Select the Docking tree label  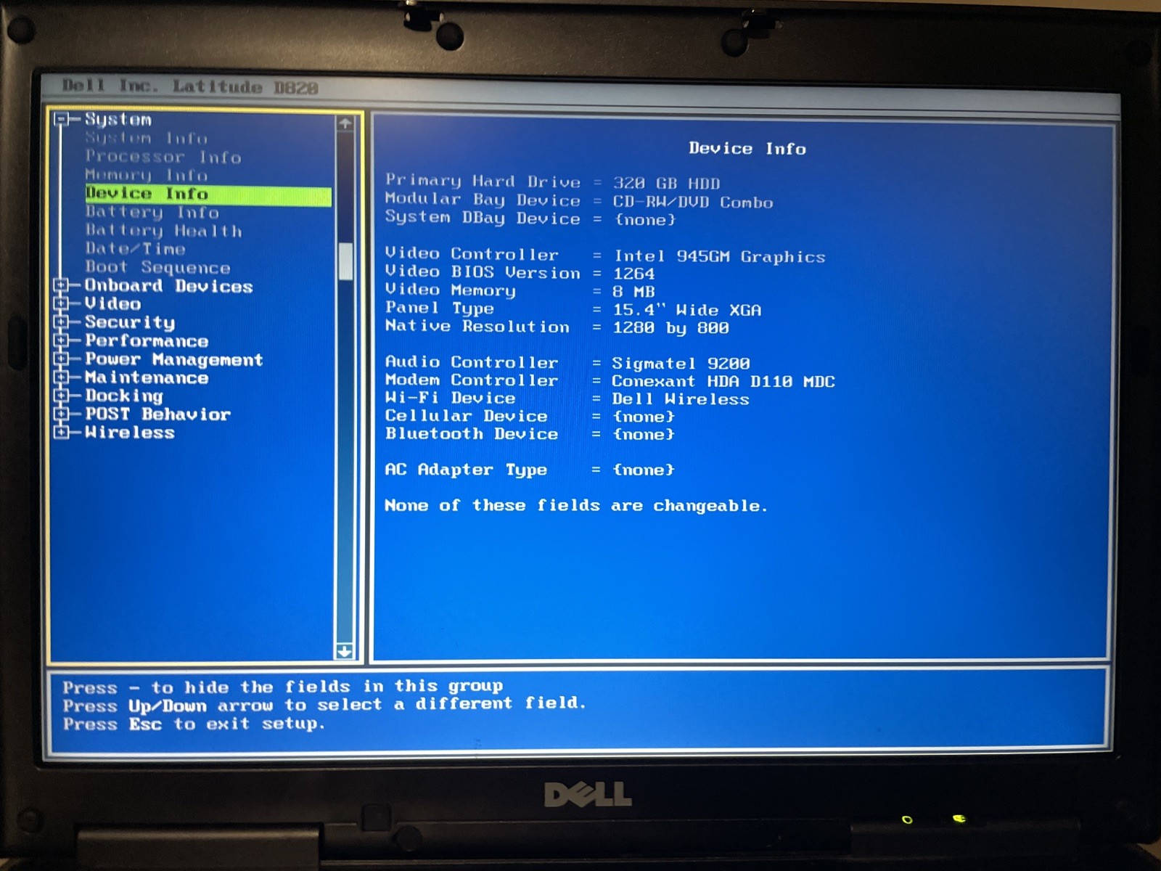[x=124, y=396]
